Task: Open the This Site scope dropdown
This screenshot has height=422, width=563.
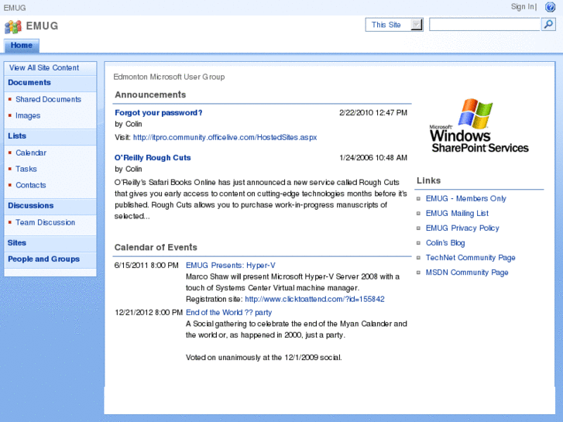Action: pos(394,25)
